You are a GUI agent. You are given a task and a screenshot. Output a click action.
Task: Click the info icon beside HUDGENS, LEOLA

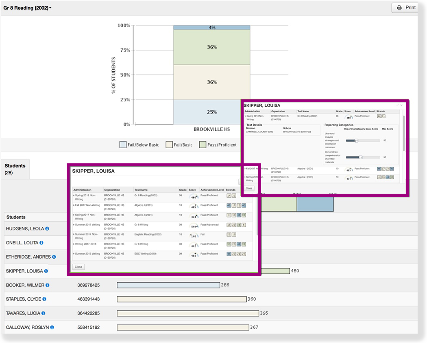pyautogui.click(x=47, y=229)
